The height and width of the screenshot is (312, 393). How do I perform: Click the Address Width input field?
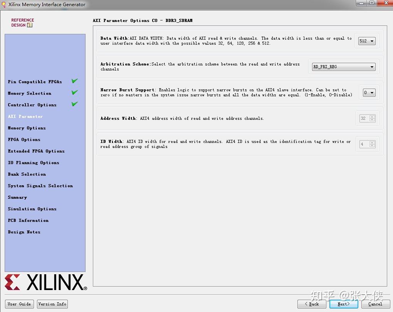[x=365, y=118]
